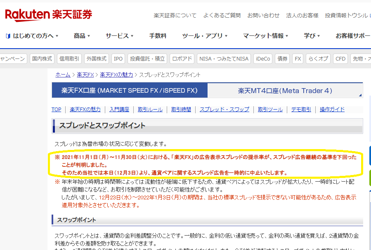371x250 pixels.
Task: Switch to 楽天FX口座 (MARKET SPEED FX) tab
Action: [x=130, y=90]
